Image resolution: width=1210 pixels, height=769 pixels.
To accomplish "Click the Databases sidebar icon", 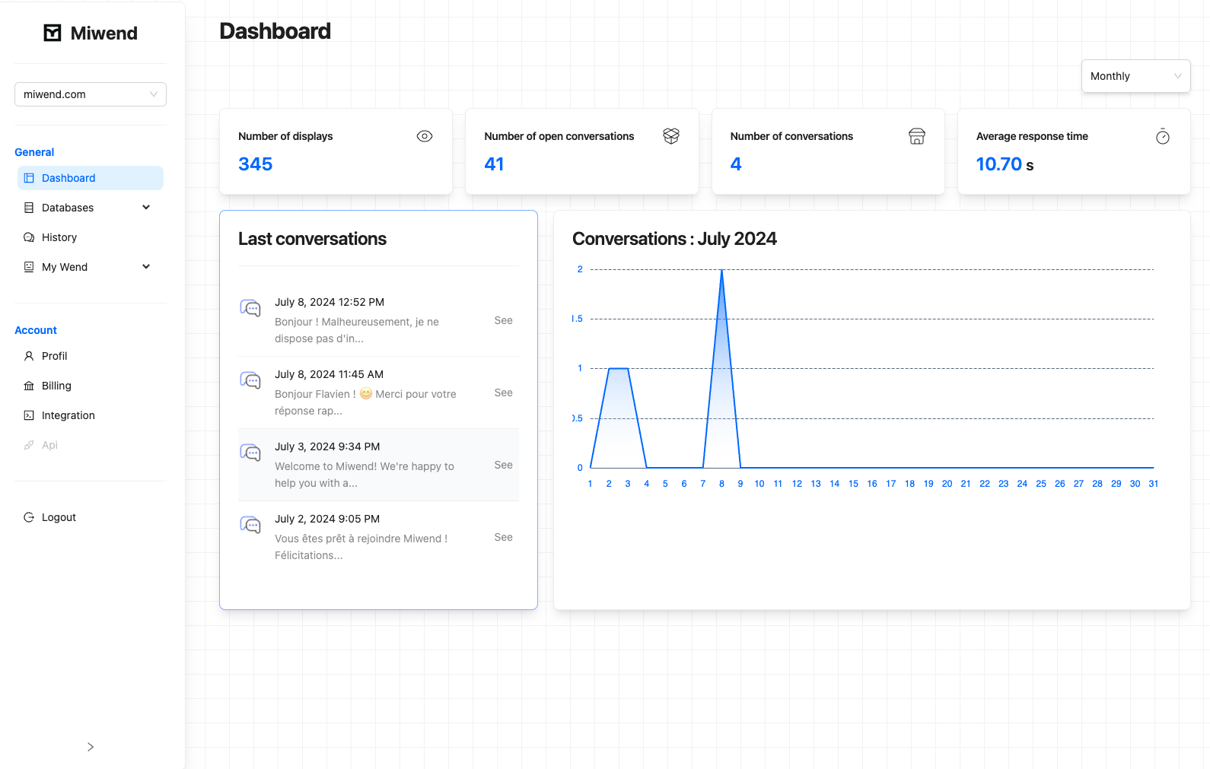I will (29, 208).
